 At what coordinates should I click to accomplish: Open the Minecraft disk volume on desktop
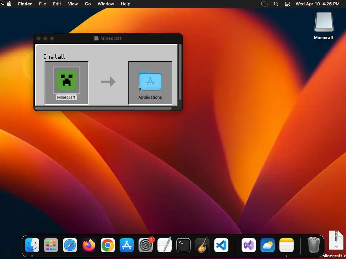tap(324, 22)
